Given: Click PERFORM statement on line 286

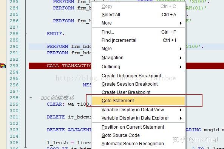Looking at the screenshot, I should click(72, 21).
